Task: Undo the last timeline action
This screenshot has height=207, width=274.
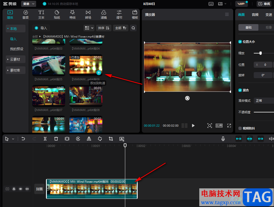Action: (23, 139)
